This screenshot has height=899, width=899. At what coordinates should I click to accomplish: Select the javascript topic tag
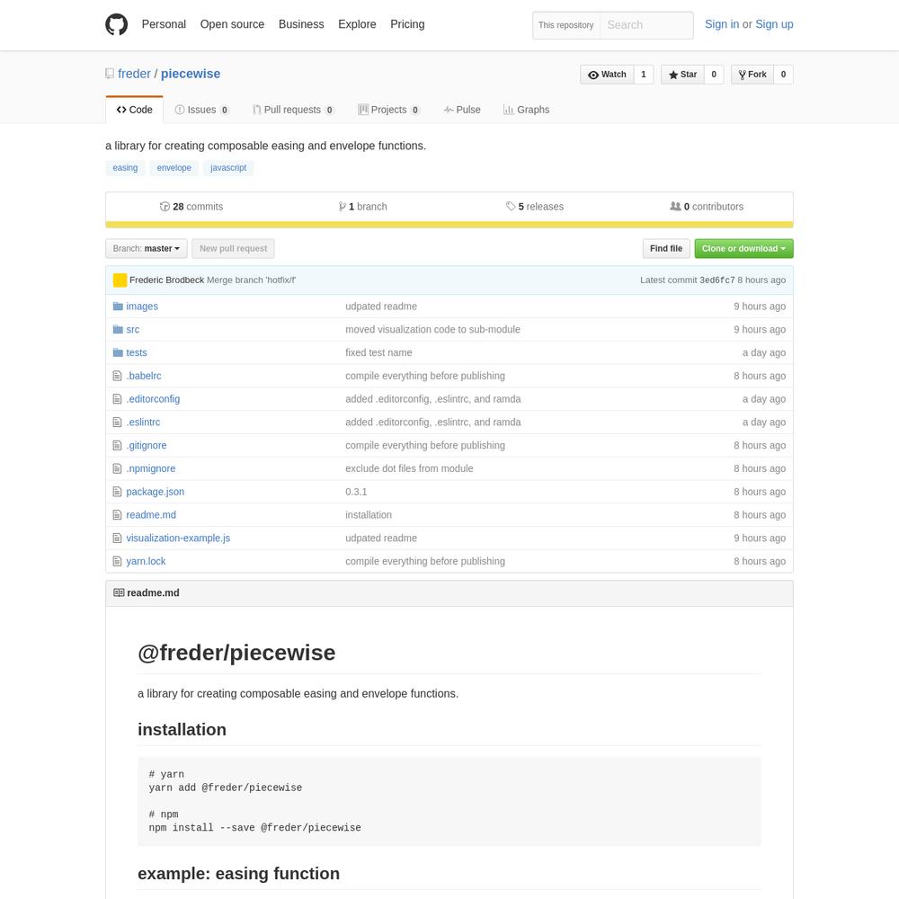[228, 168]
